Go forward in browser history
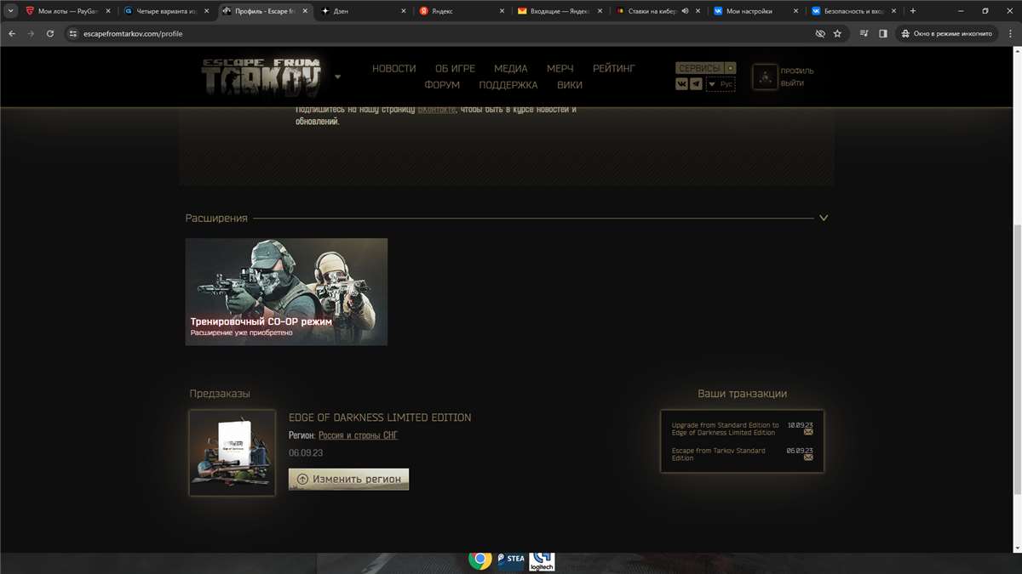Image resolution: width=1022 pixels, height=574 pixels. (x=31, y=33)
